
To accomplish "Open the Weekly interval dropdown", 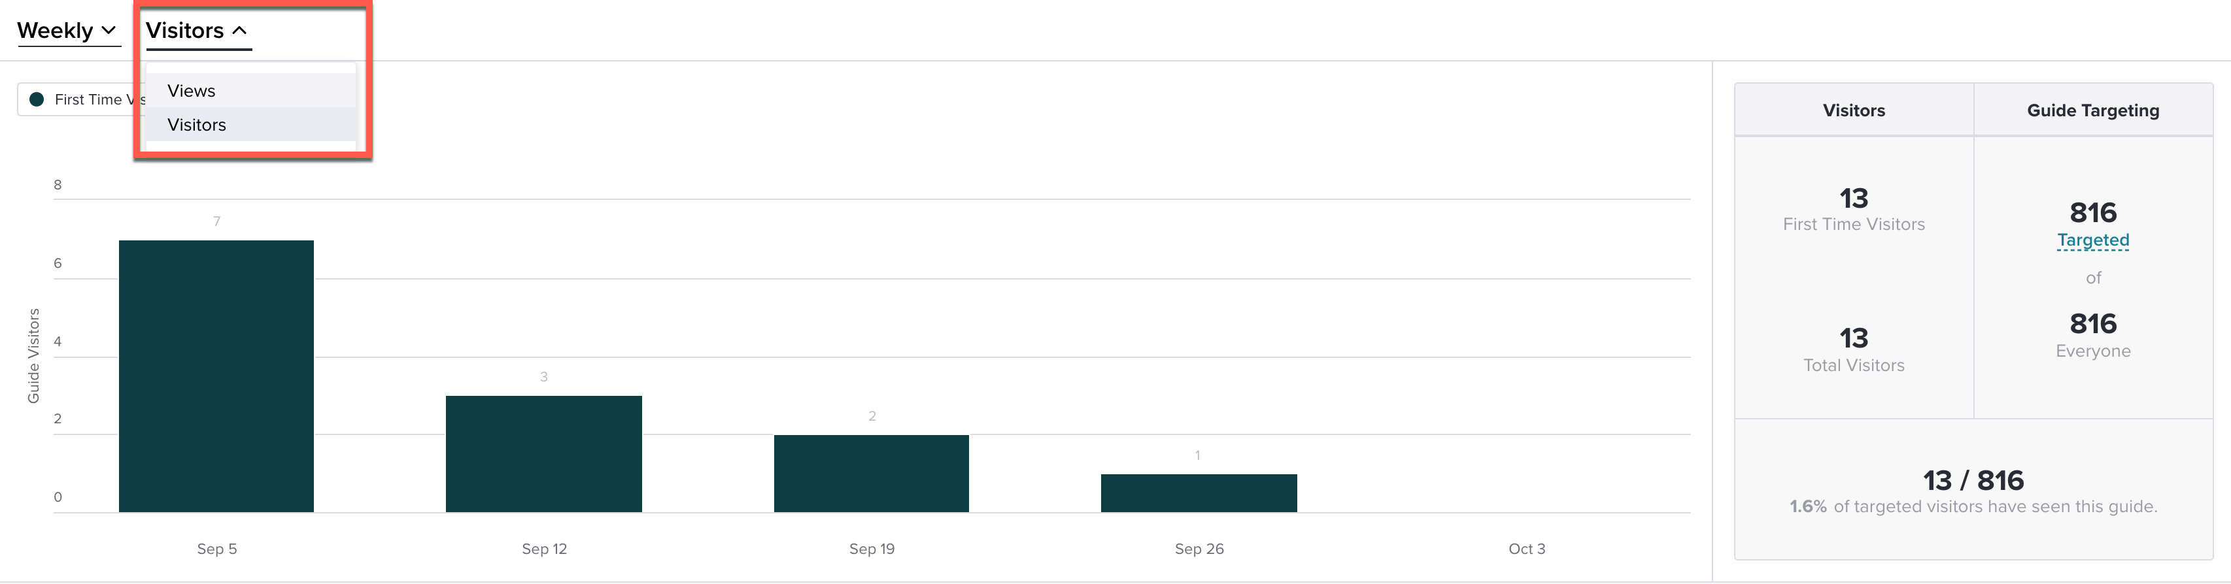I will click(67, 31).
